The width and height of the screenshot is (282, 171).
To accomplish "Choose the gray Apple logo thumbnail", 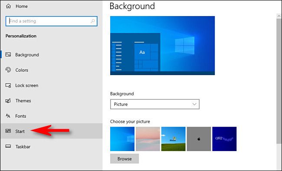I will pos(199,139).
